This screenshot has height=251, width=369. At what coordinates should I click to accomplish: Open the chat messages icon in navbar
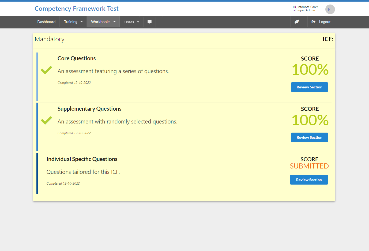pos(150,22)
